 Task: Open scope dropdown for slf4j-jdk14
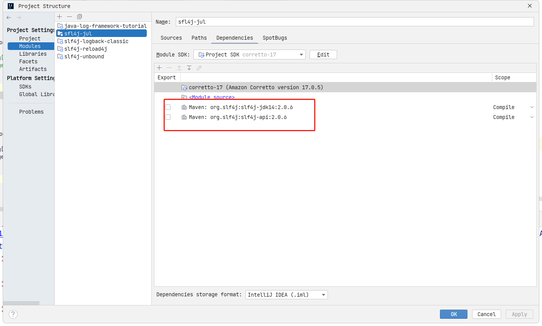coord(532,107)
